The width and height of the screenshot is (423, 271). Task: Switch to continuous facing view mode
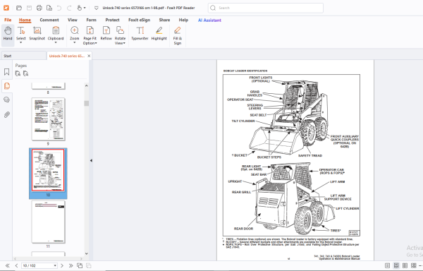pyautogui.click(x=414, y=265)
